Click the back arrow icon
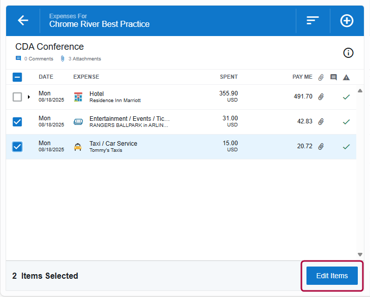Image resolution: width=370 pixels, height=297 pixels. (23, 20)
